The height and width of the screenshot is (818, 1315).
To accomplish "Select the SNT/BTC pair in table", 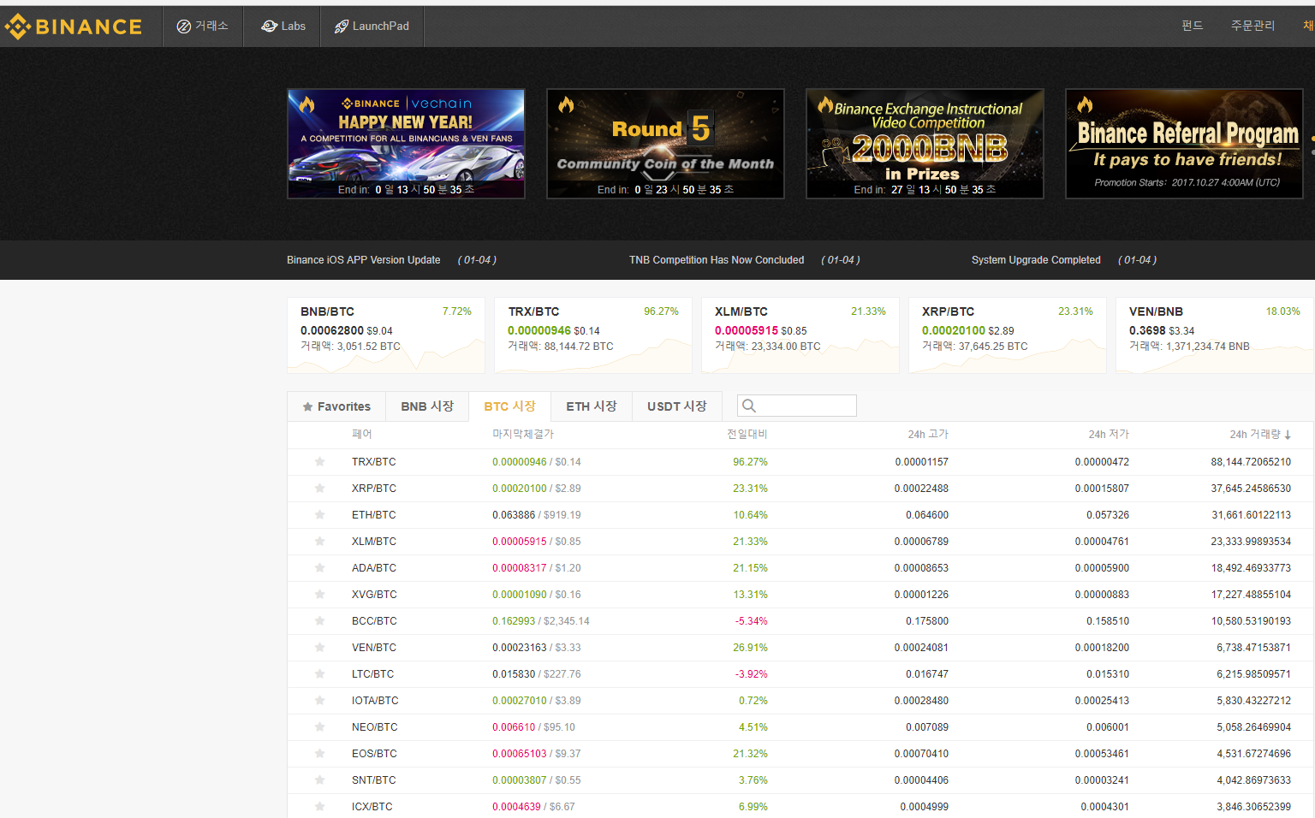I will tap(374, 780).
